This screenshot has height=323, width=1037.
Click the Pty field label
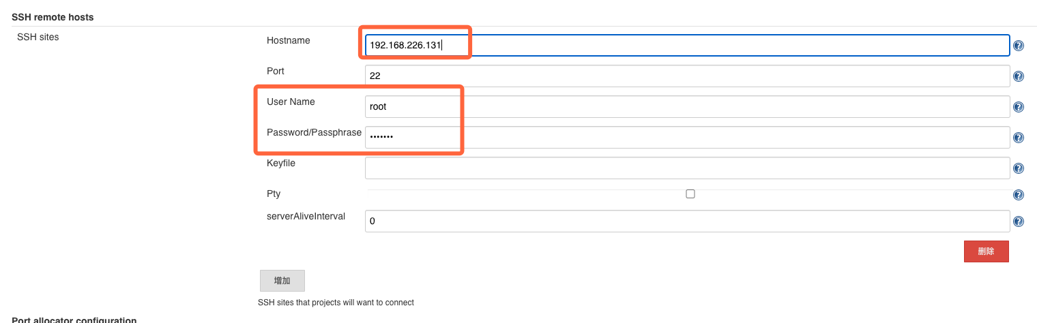[x=274, y=194]
